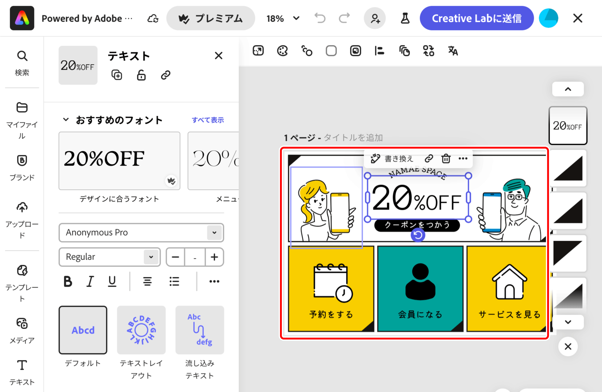The width and height of the screenshot is (602, 392).
Task: Toggle bold formatting for the text
Action: pos(68,281)
